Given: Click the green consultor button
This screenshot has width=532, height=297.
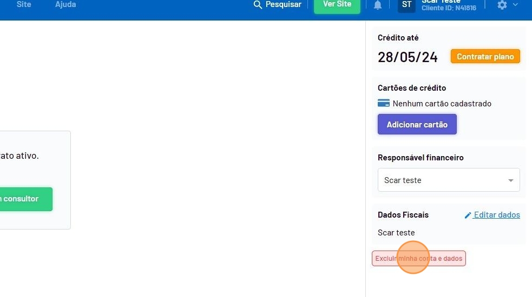Looking at the screenshot, I should [22, 199].
